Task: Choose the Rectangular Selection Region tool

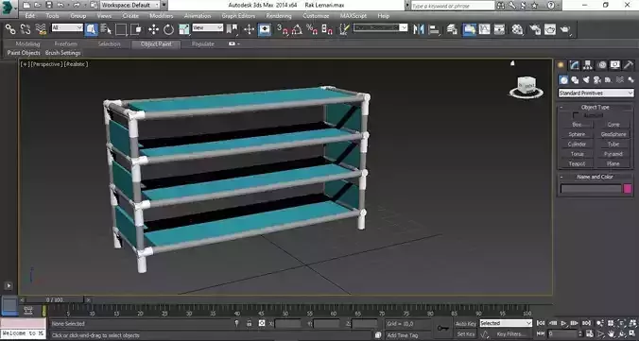Action: point(121,29)
